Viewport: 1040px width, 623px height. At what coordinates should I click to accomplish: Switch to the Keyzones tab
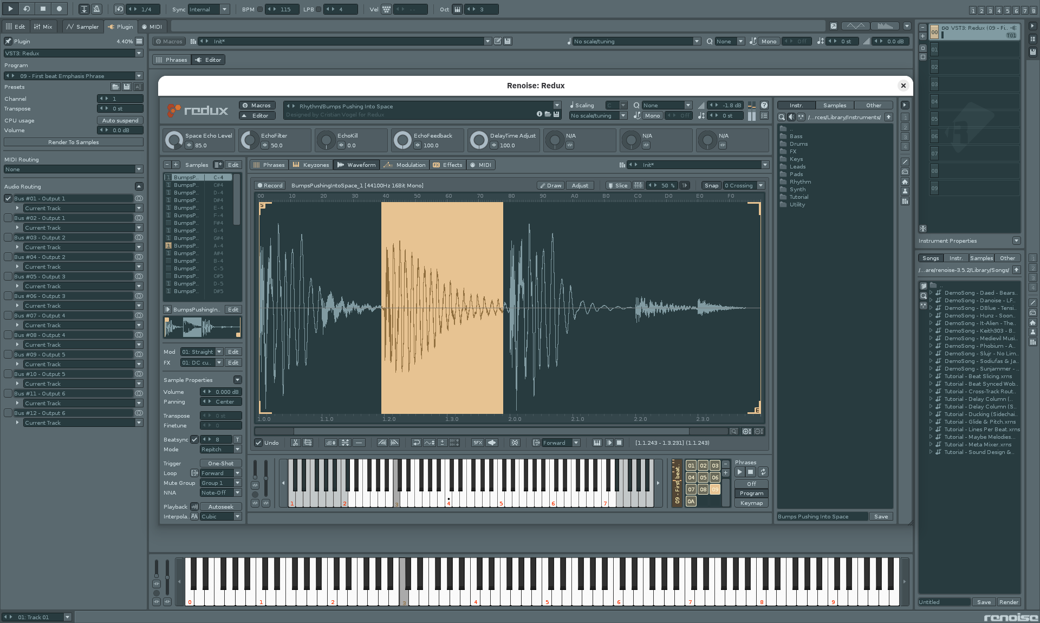point(311,165)
